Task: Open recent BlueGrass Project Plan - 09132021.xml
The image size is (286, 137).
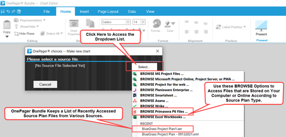Action: [188, 134]
